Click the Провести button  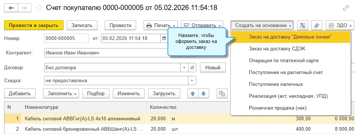[x=121, y=25]
